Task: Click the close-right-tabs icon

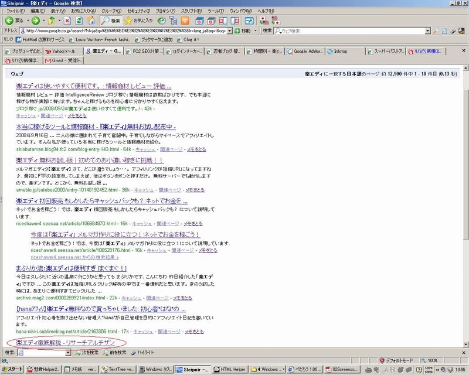Action: coord(235,21)
